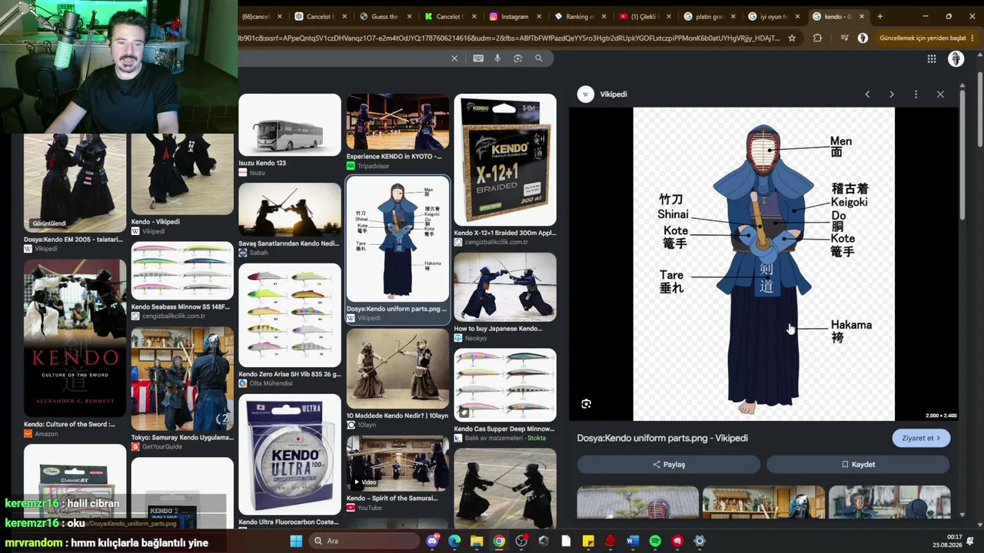Clear the Google search box text

click(454, 58)
